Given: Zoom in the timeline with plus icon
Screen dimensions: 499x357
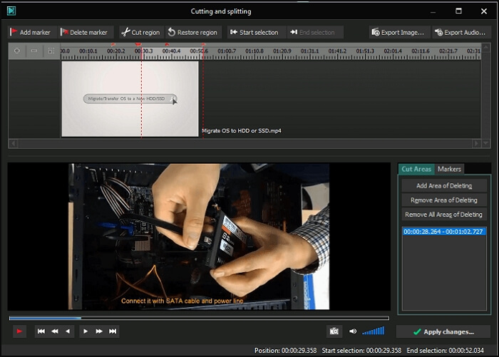Looking at the screenshot, I should pyautogui.click(x=17, y=51).
